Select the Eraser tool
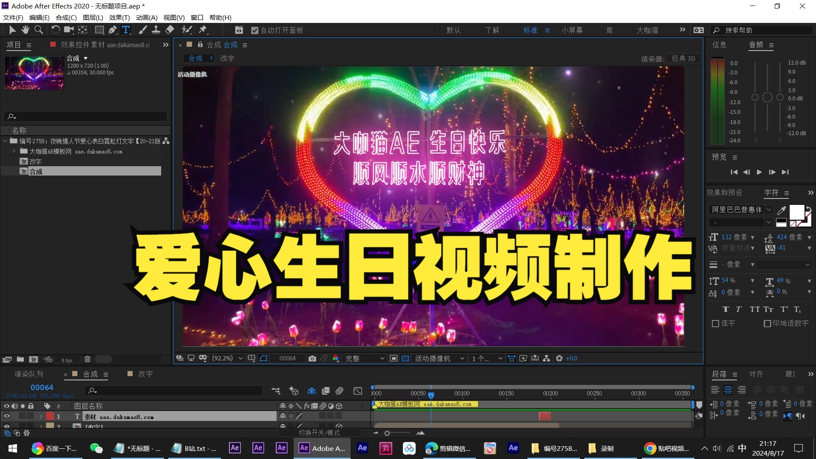The height and width of the screenshot is (459, 816). (x=170, y=30)
